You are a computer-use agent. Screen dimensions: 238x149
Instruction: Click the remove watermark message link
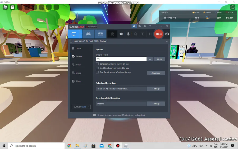click(121, 115)
